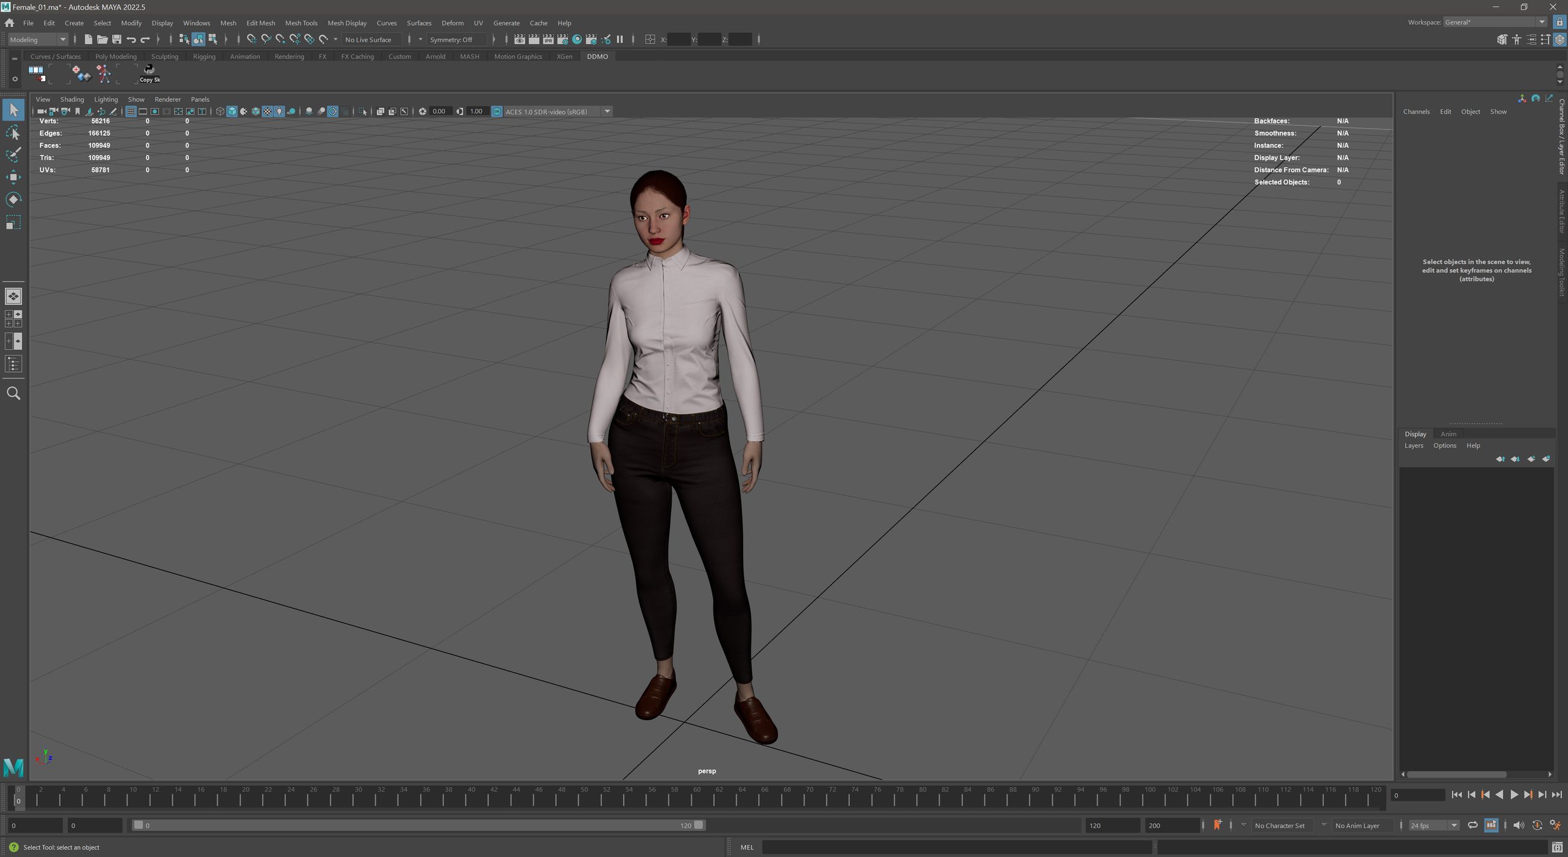Click the IPR render icon
The width and height of the screenshot is (1568, 857).
548,40
